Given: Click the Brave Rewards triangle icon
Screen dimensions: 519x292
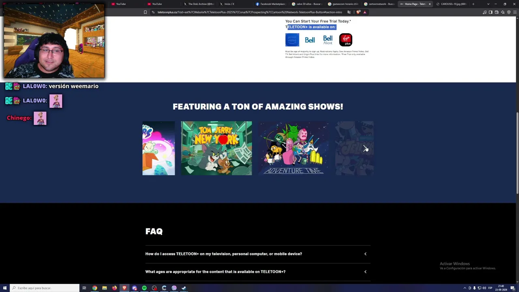Looking at the screenshot, I should [365, 12].
